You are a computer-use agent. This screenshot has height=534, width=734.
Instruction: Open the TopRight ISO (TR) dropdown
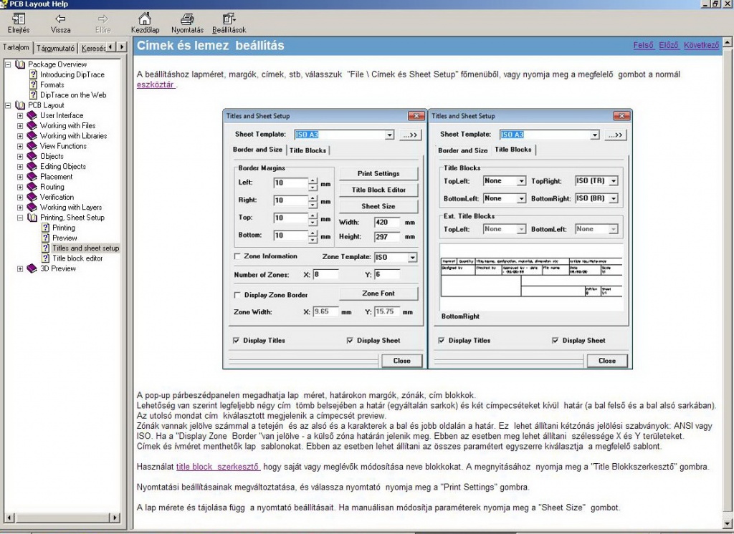click(614, 181)
